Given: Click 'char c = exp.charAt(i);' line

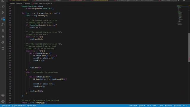Looking at the screenshot, I should (x=37, y=16).
